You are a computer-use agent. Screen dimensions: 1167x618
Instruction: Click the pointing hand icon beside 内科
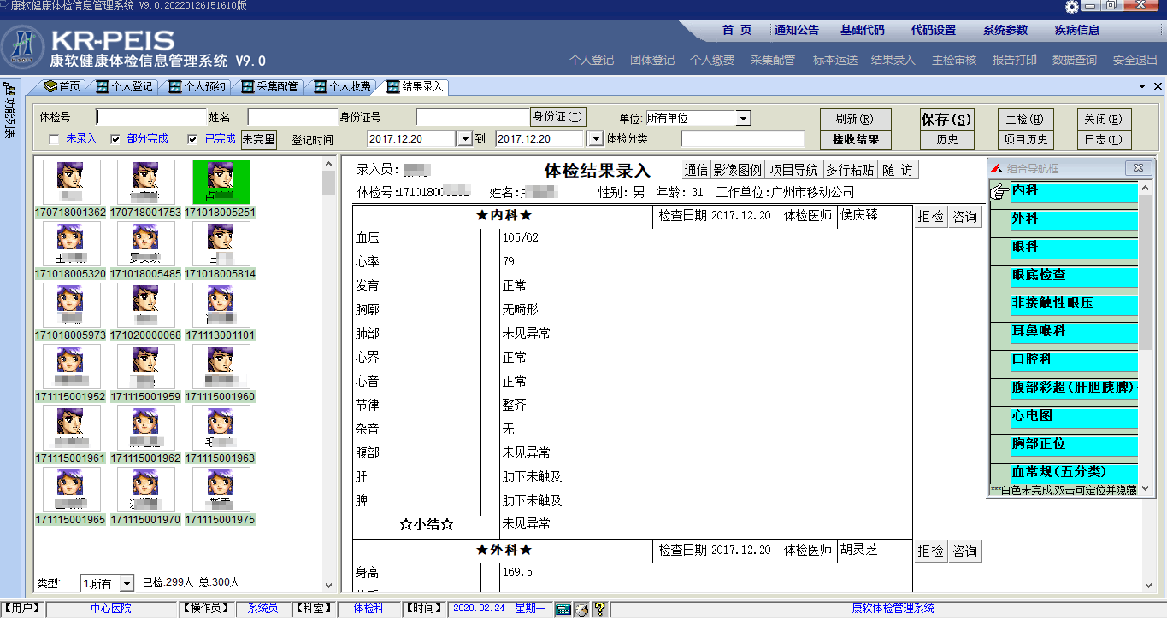[x=999, y=192]
